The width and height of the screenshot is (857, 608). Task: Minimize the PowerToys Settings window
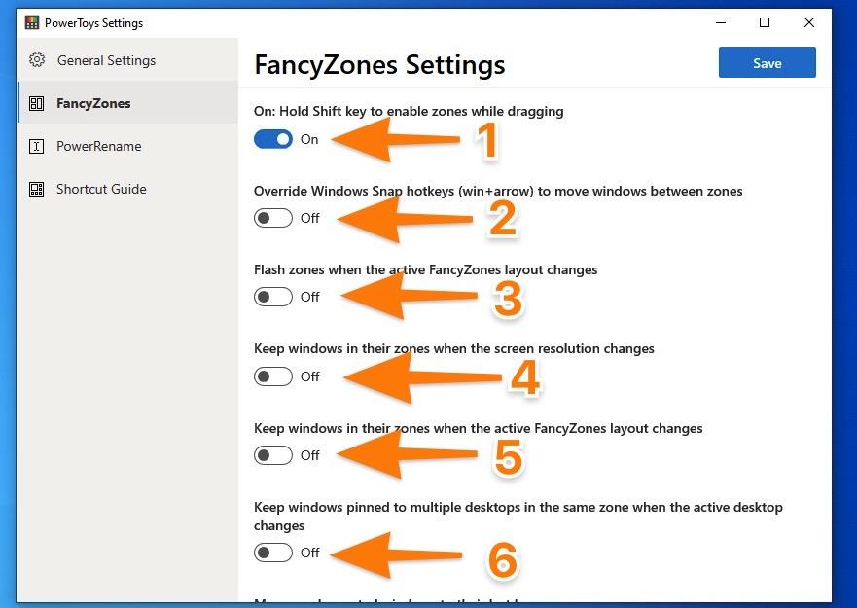721,22
